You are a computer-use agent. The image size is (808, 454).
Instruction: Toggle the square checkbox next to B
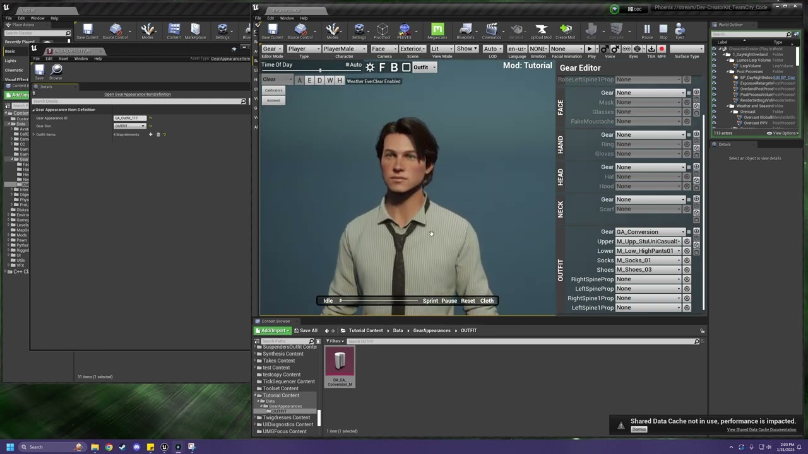coord(406,67)
